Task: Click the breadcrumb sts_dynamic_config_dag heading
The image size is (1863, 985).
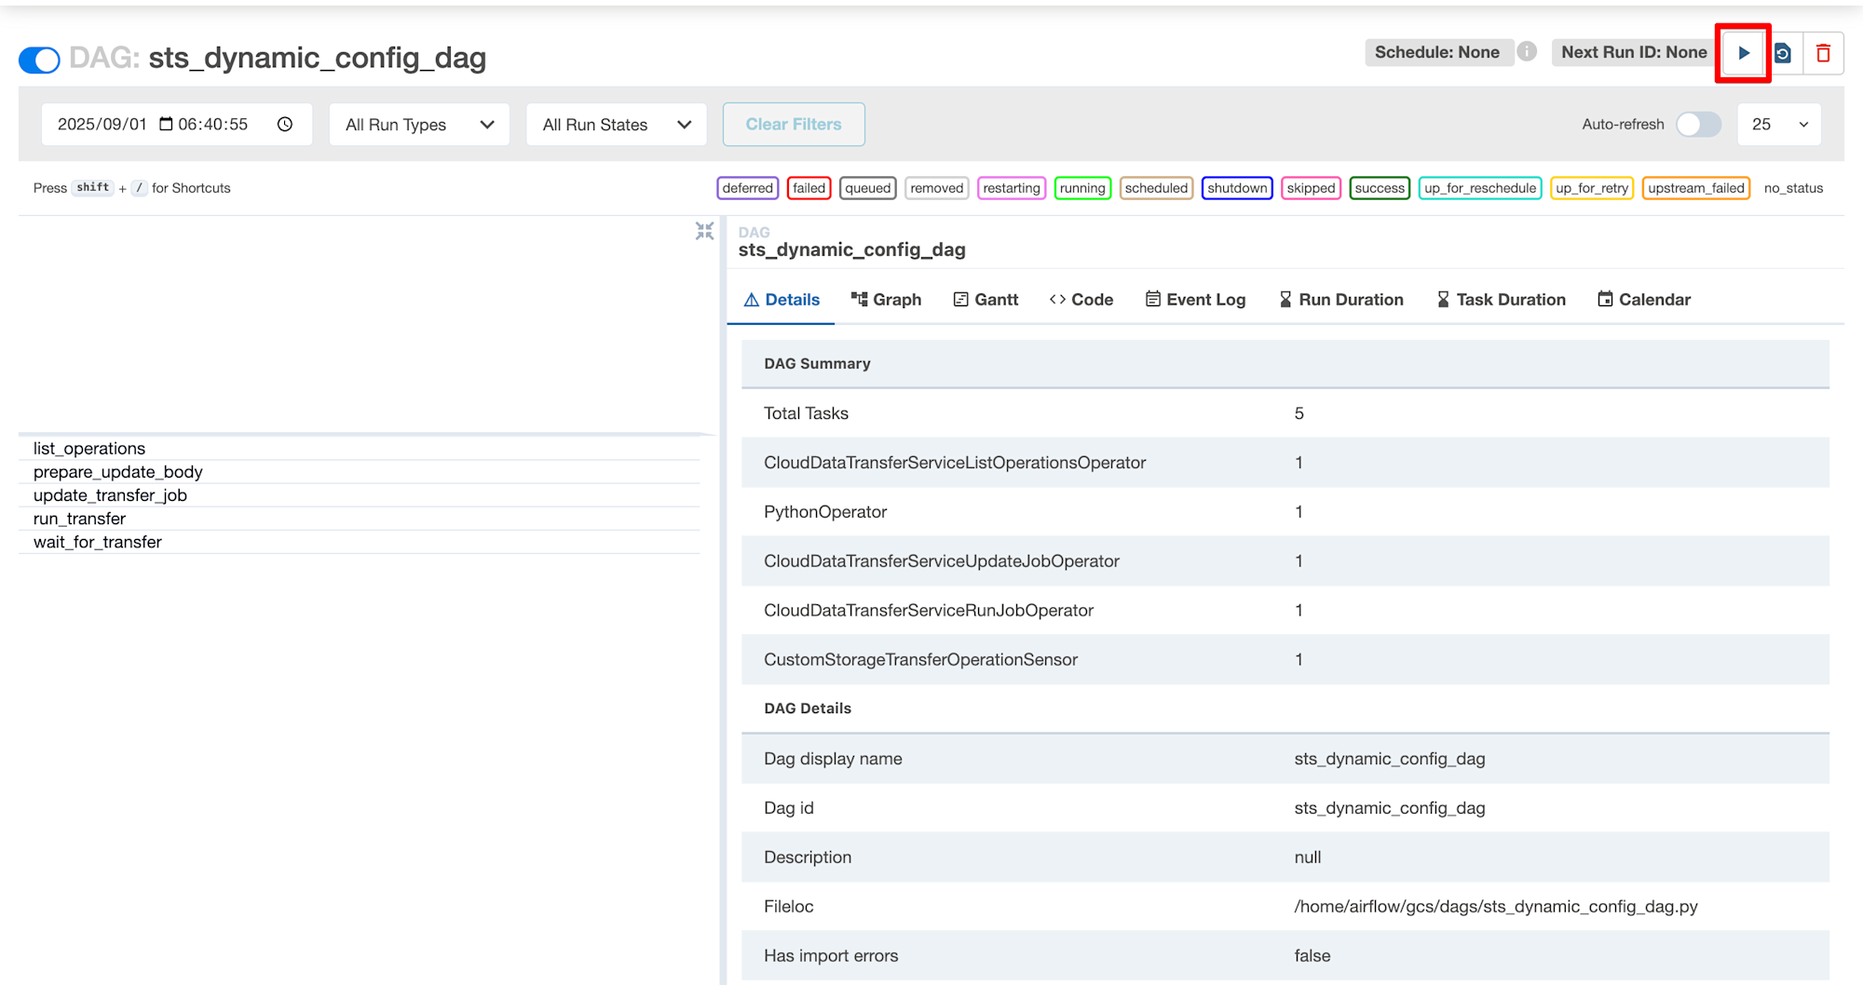Action: [x=851, y=250]
